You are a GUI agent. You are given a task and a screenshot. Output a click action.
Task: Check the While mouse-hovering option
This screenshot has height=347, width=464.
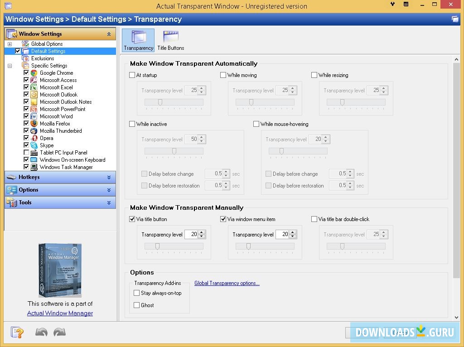256,124
